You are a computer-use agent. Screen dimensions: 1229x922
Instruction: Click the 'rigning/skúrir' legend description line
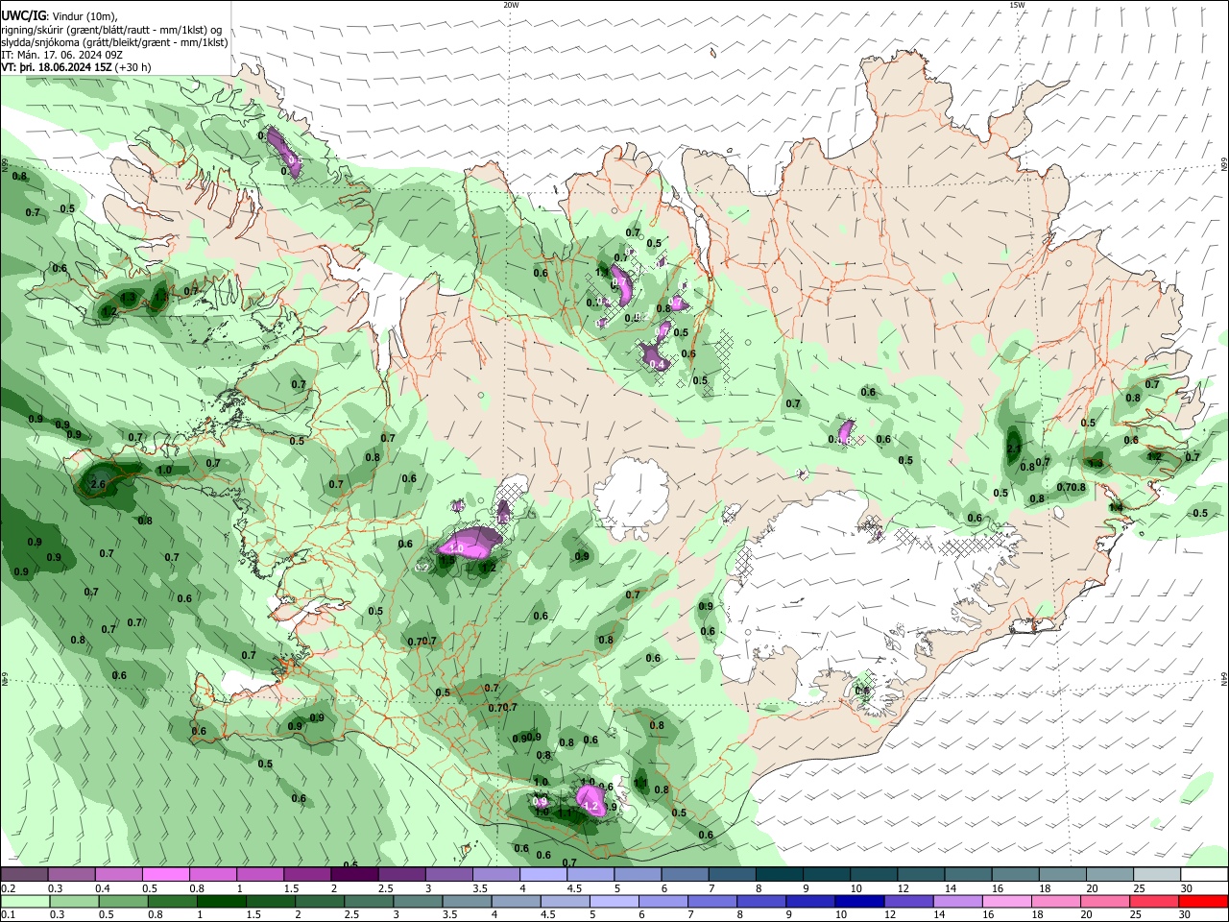tap(111, 30)
